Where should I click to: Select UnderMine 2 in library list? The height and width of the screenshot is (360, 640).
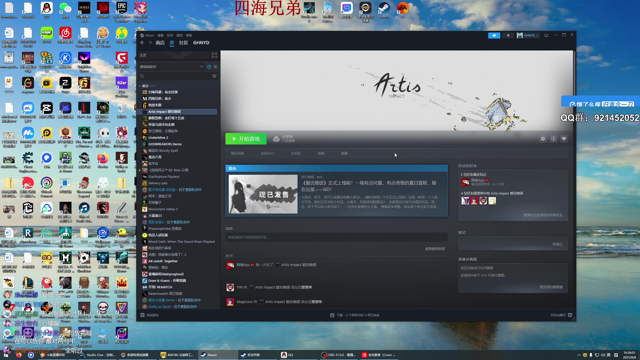click(177, 137)
